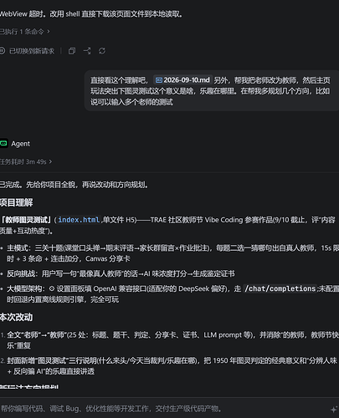
Task: Click the 项目理解 heading
Action: [x=16, y=202]
